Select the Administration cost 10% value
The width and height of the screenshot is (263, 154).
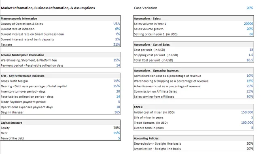point(250,76)
